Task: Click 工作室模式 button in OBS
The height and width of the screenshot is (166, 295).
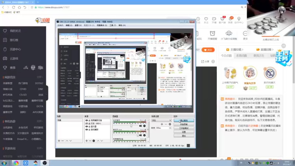Action: pyautogui.click(x=184, y=128)
